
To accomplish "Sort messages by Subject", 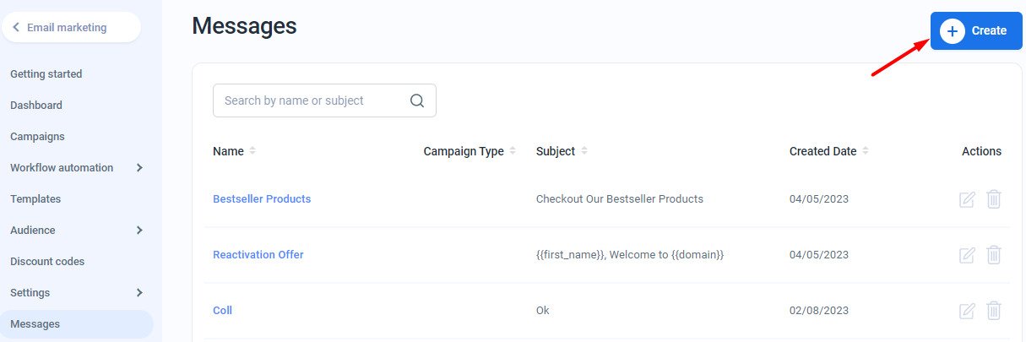I will click(x=584, y=151).
